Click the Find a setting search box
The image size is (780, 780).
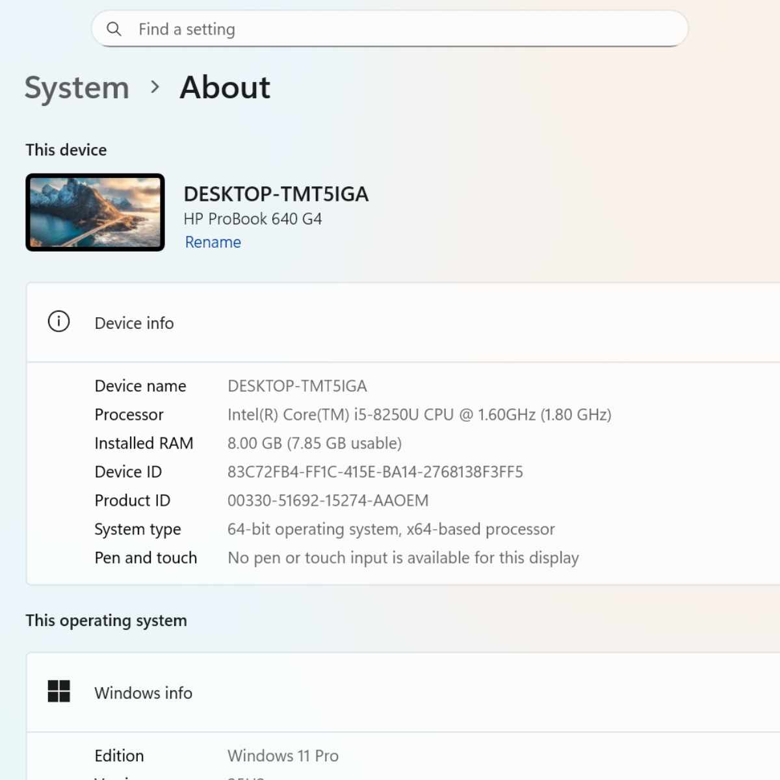pyautogui.click(x=390, y=29)
